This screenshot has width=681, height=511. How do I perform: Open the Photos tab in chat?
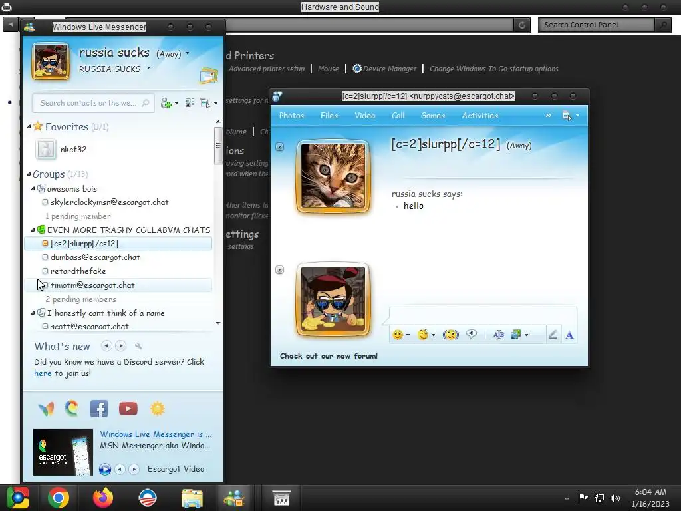[291, 116]
